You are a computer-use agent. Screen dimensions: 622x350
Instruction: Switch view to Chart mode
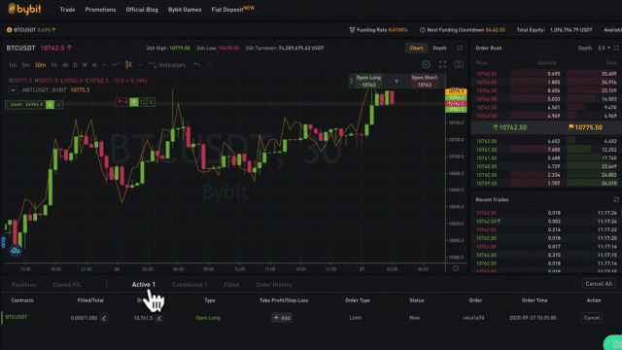click(416, 48)
